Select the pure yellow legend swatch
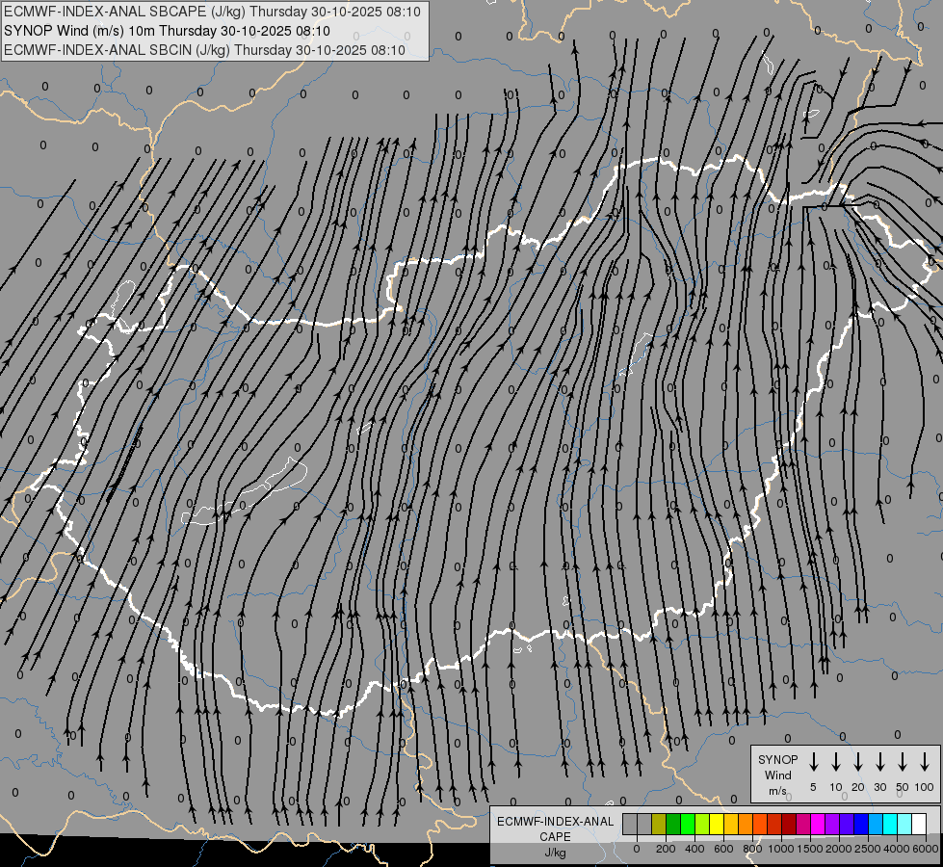 click(x=717, y=824)
